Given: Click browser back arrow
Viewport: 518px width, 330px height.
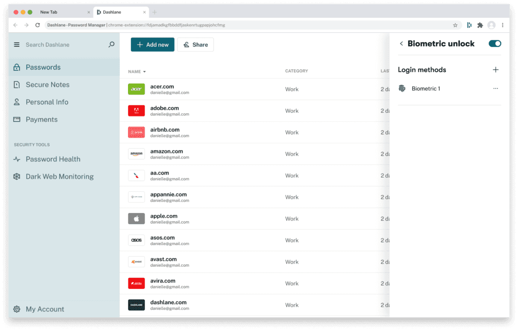Looking at the screenshot, I should pyautogui.click(x=15, y=25).
